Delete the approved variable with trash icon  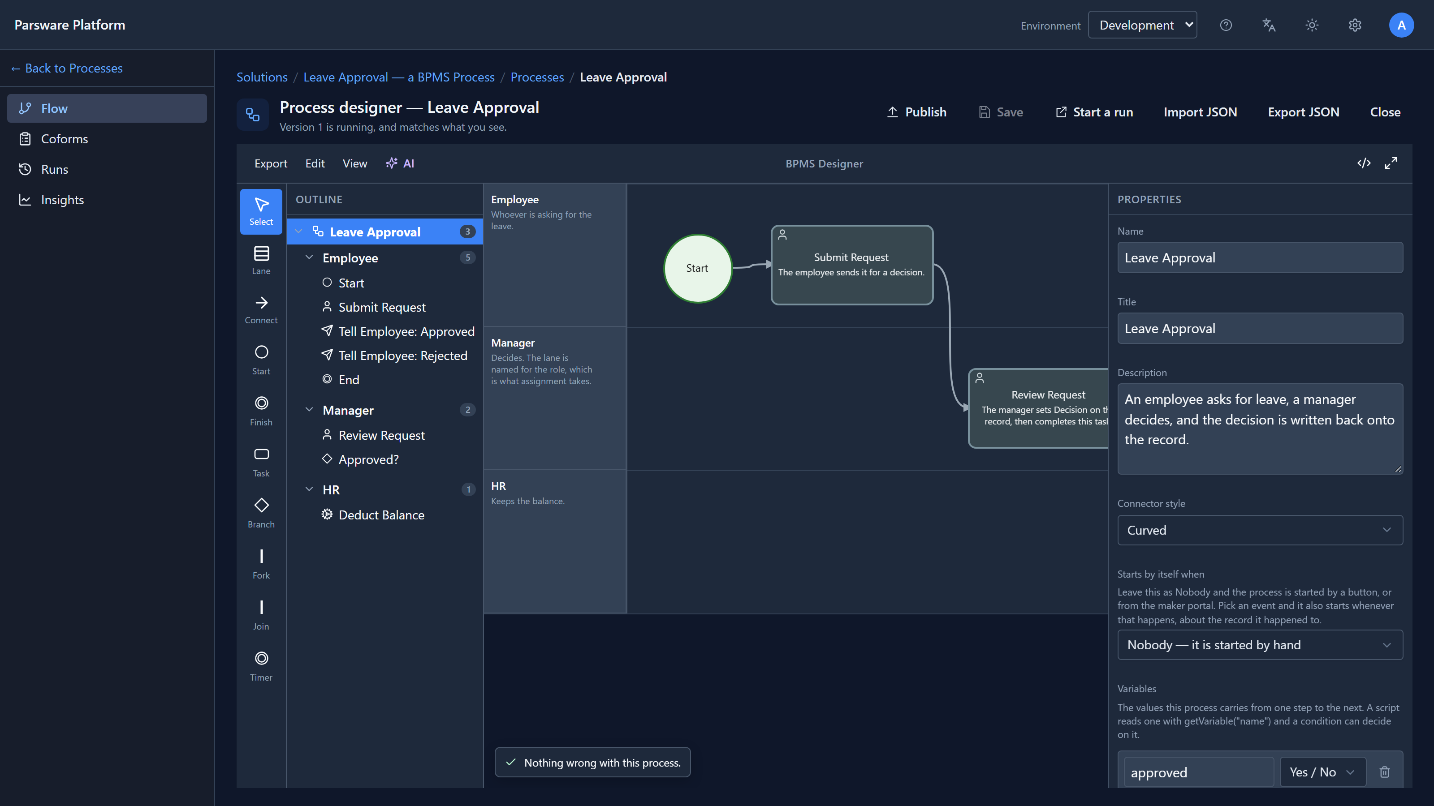coord(1384,772)
